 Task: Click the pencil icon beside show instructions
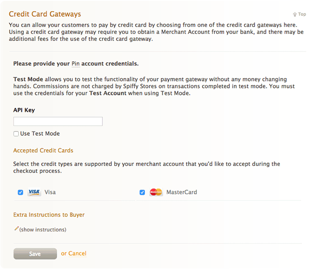[x=16, y=228]
